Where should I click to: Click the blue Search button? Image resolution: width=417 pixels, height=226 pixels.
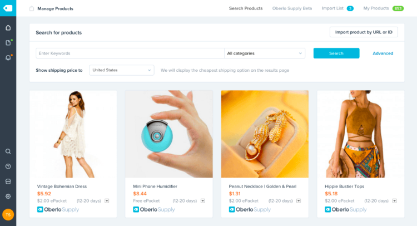(x=336, y=53)
